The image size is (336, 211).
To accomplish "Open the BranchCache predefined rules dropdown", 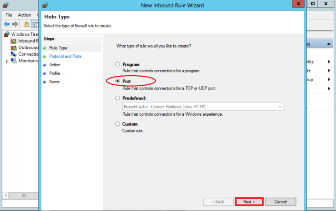I will 280,107.
